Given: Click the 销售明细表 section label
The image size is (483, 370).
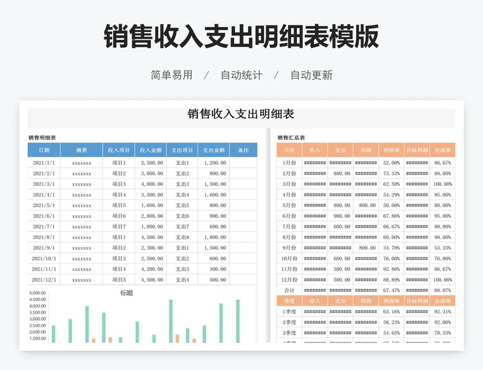Looking at the screenshot, I should pos(42,138).
